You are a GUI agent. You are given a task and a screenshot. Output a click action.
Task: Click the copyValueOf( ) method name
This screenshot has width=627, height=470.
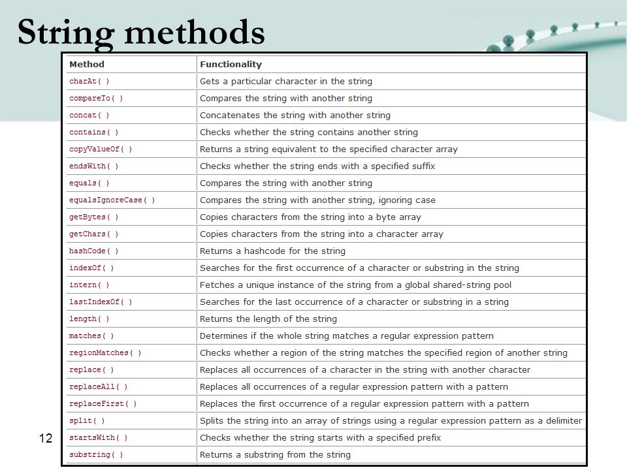[x=101, y=149]
